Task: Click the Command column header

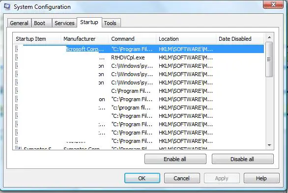Action: pyautogui.click(x=132, y=39)
